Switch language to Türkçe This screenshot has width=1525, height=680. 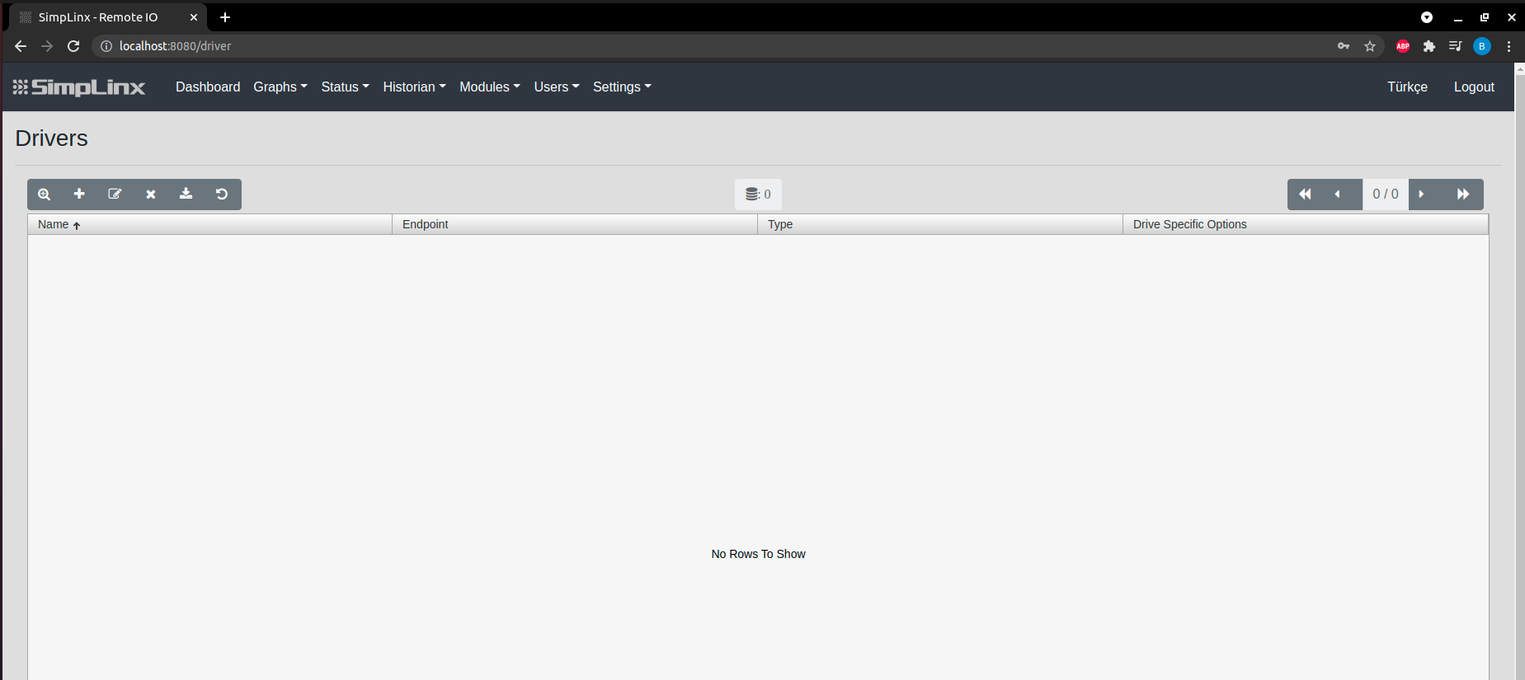(1407, 87)
